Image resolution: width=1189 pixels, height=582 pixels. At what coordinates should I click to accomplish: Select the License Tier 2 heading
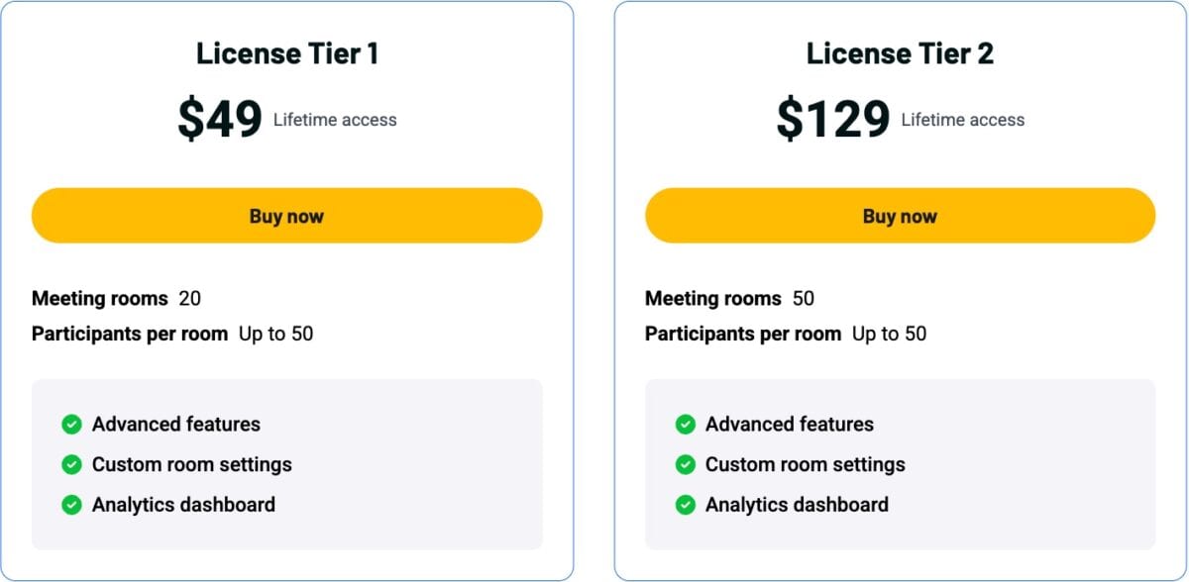900,53
